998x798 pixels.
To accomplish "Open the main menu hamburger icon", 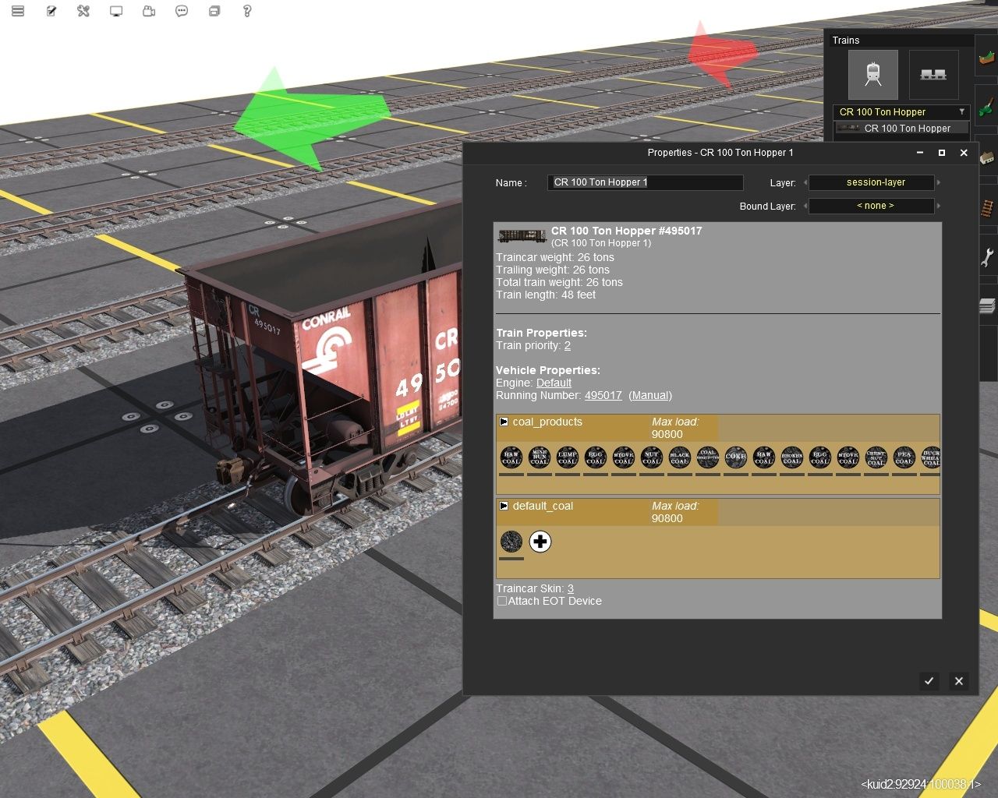I will [x=18, y=11].
